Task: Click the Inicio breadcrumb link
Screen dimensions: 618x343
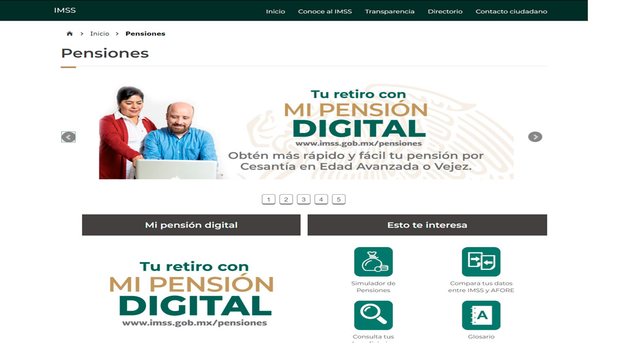Action: click(100, 33)
